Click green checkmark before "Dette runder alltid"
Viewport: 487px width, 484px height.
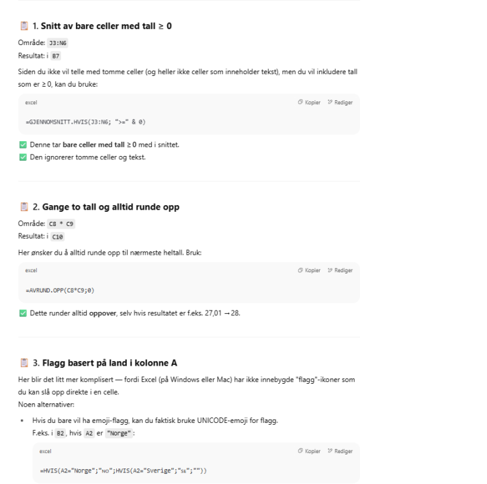click(22, 313)
